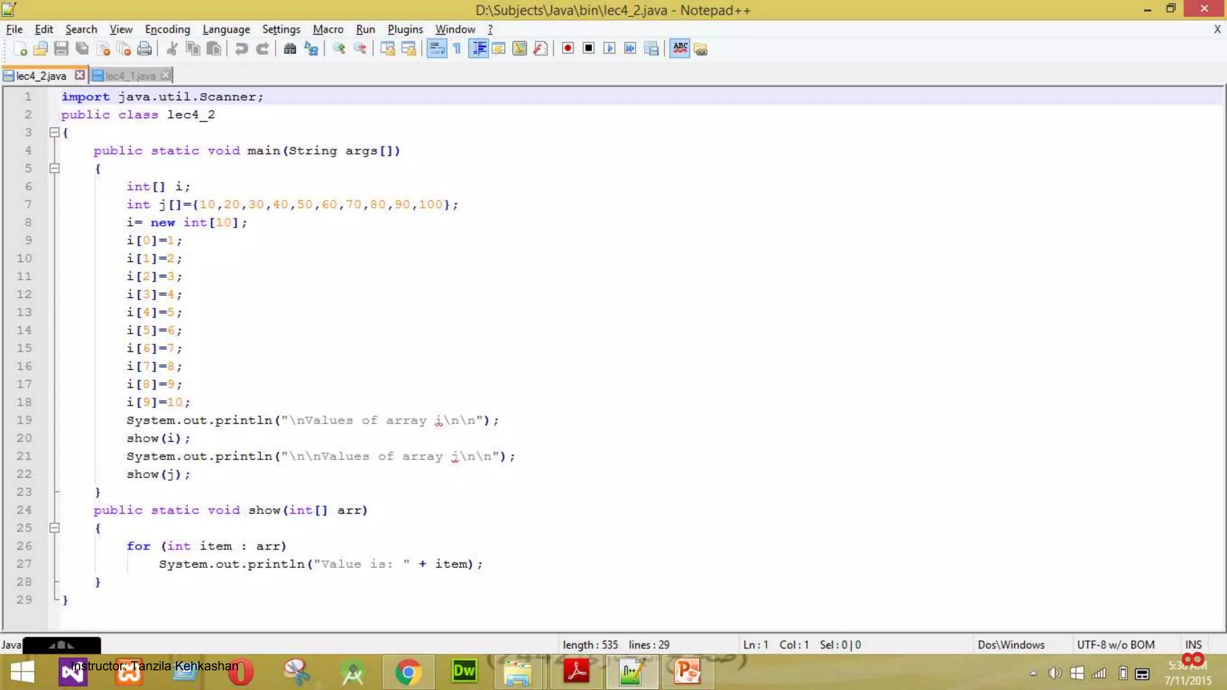Toggle Word Wrap toolbar button

pos(437,49)
